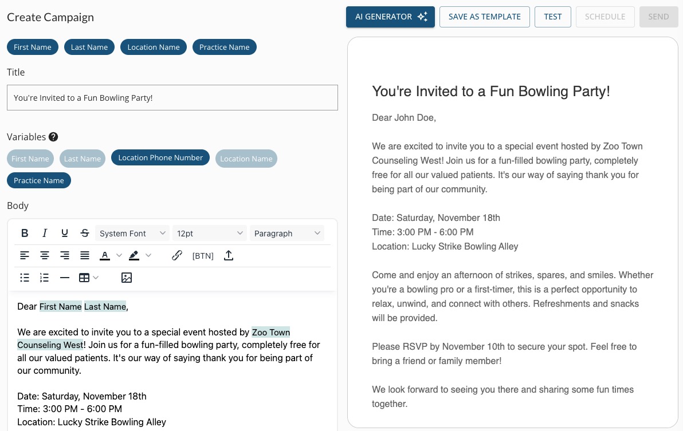Viewport: 683px width, 431px height.
Task: Open the 12pt font size dropdown
Action: pos(210,234)
